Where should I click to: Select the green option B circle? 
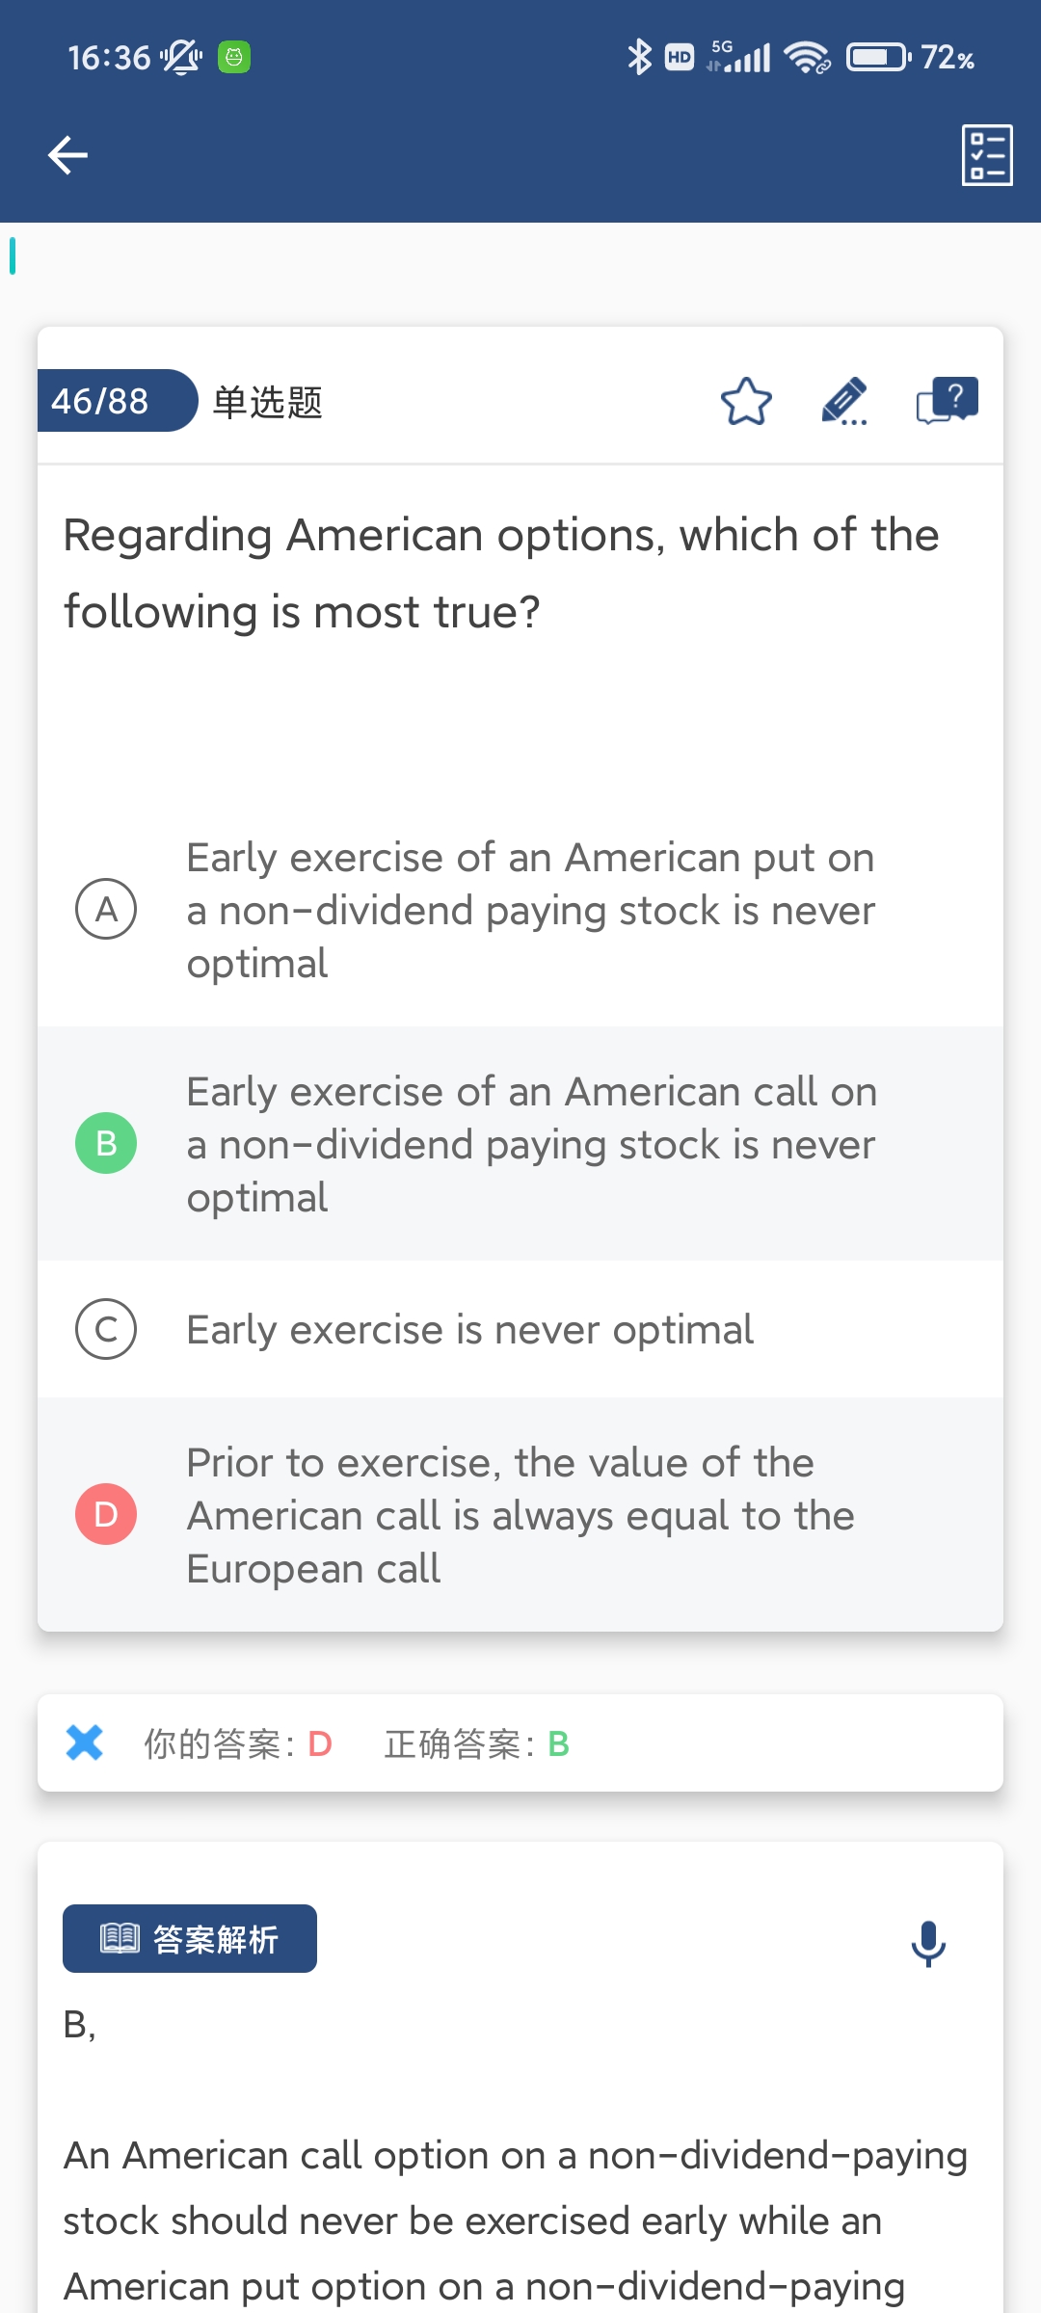(x=106, y=1143)
